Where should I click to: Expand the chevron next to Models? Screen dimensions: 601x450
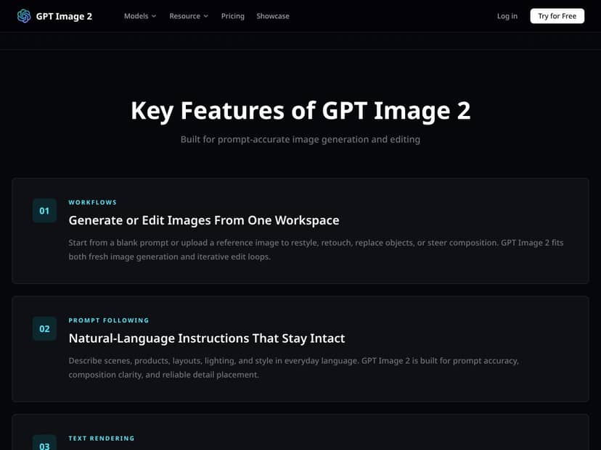tap(152, 16)
